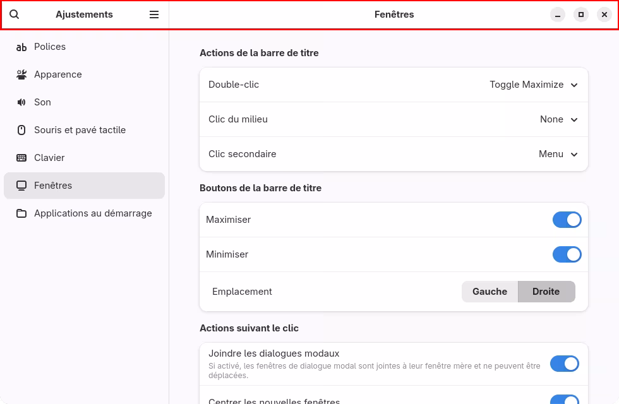
Task: Go to the Apparence section
Action: click(84, 74)
